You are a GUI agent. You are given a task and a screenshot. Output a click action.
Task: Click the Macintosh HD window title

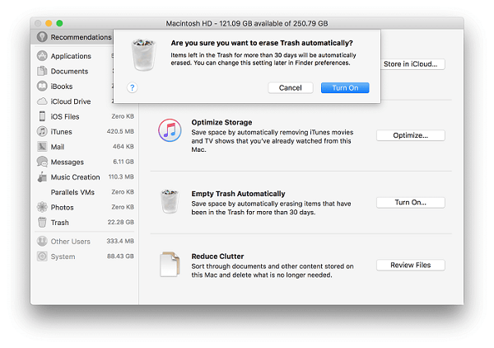pos(247,24)
